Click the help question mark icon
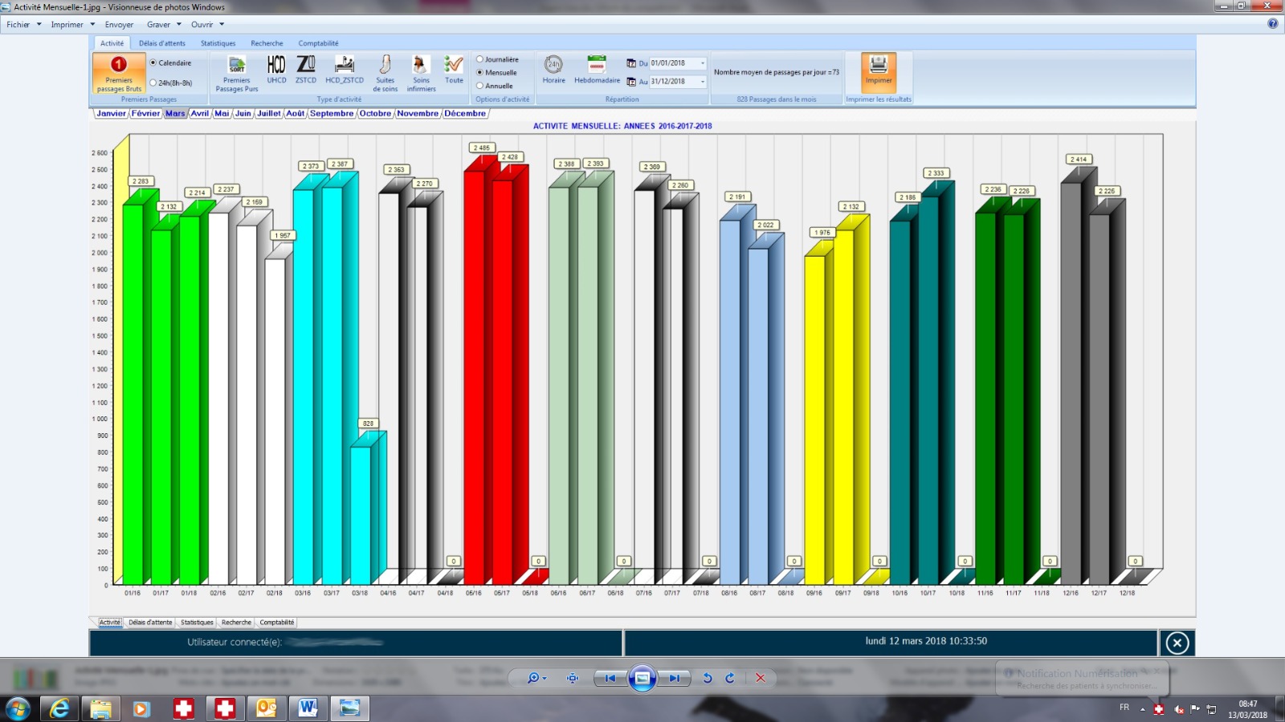Viewport: 1285px width, 722px height. (1272, 24)
